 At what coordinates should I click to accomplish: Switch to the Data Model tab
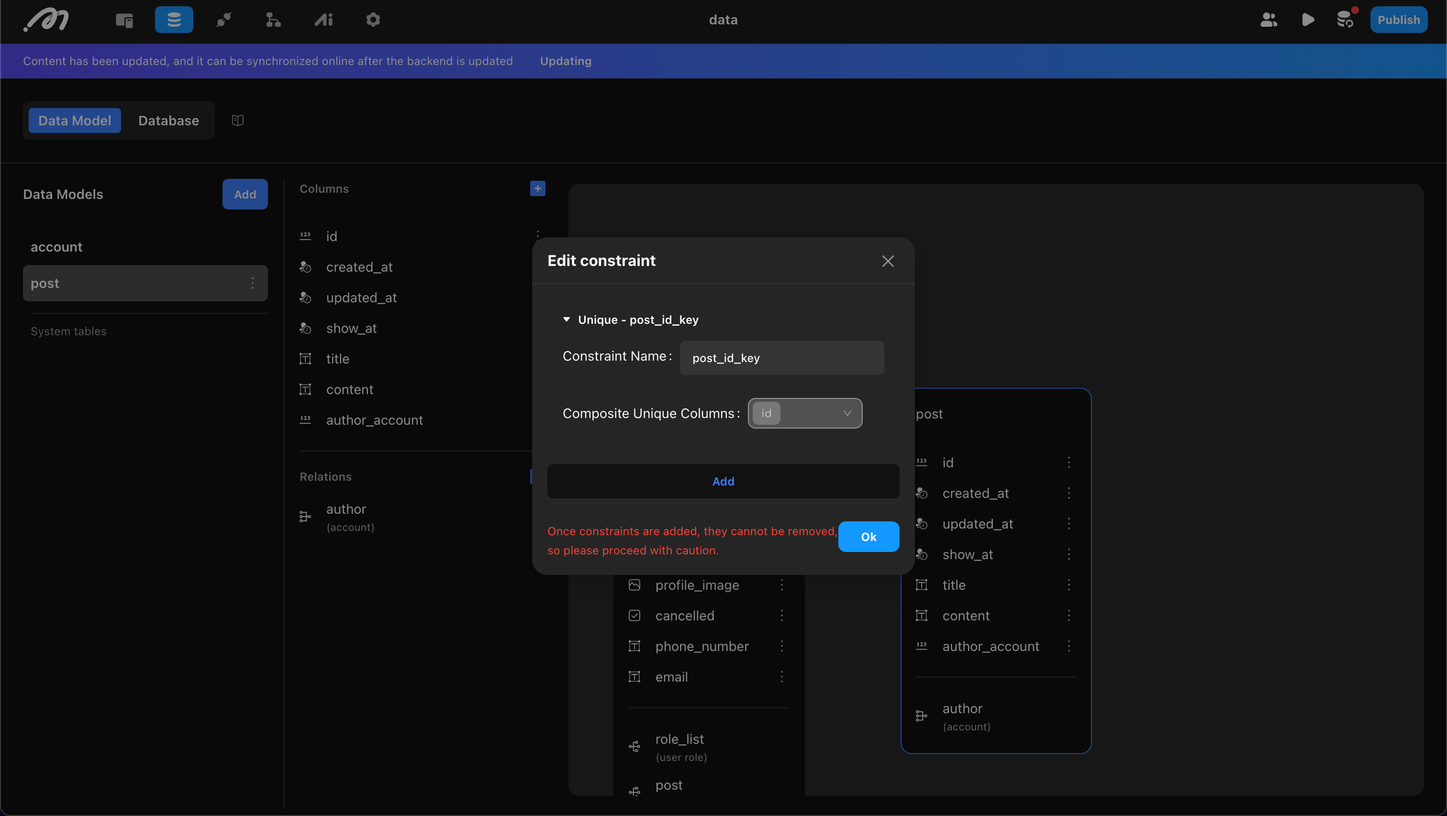[75, 120]
